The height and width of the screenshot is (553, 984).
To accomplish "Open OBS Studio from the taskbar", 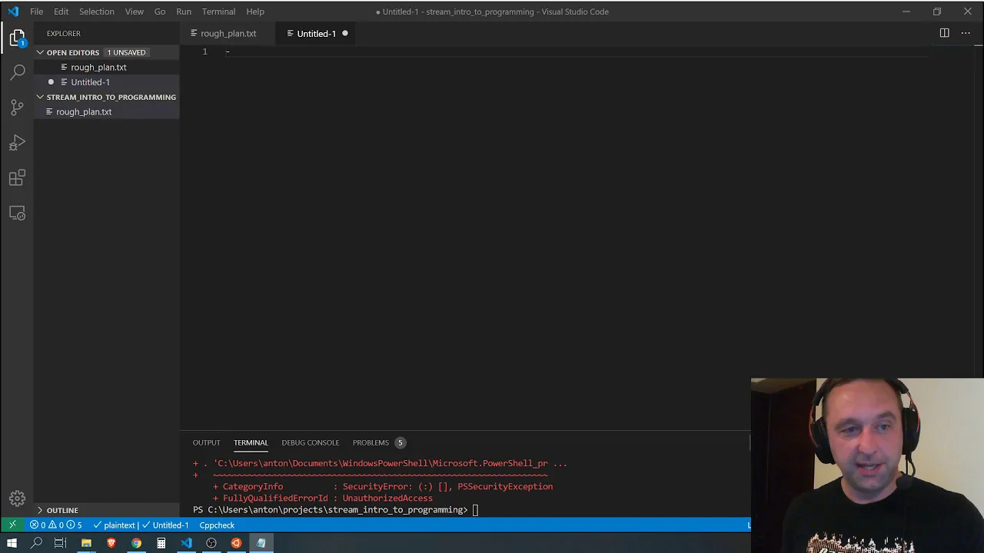I will click(x=211, y=543).
